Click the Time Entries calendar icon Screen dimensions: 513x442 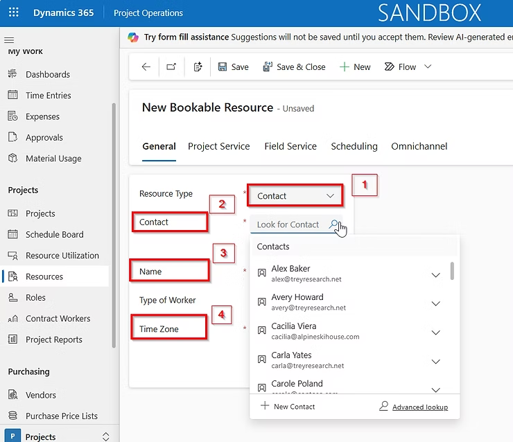click(12, 95)
